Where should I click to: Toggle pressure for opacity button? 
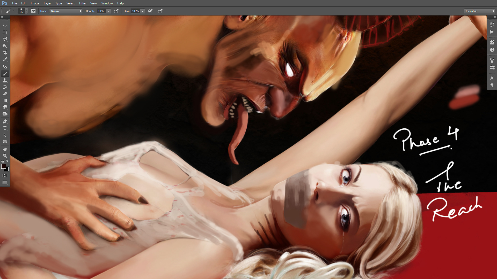pyautogui.click(x=116, y=11)
